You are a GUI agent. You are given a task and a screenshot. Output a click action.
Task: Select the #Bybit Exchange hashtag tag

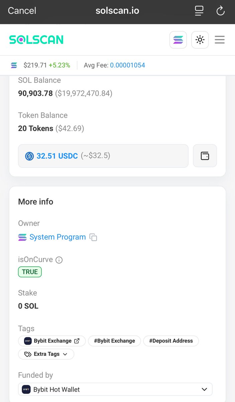pyautogui.click(x=114, y=341)
